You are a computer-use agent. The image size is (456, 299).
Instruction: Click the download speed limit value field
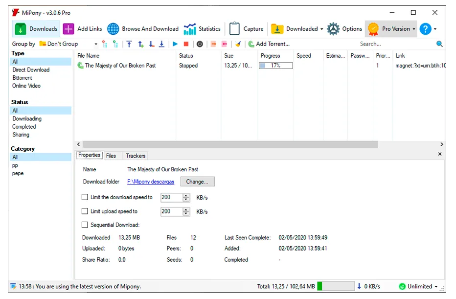point(172,197)
